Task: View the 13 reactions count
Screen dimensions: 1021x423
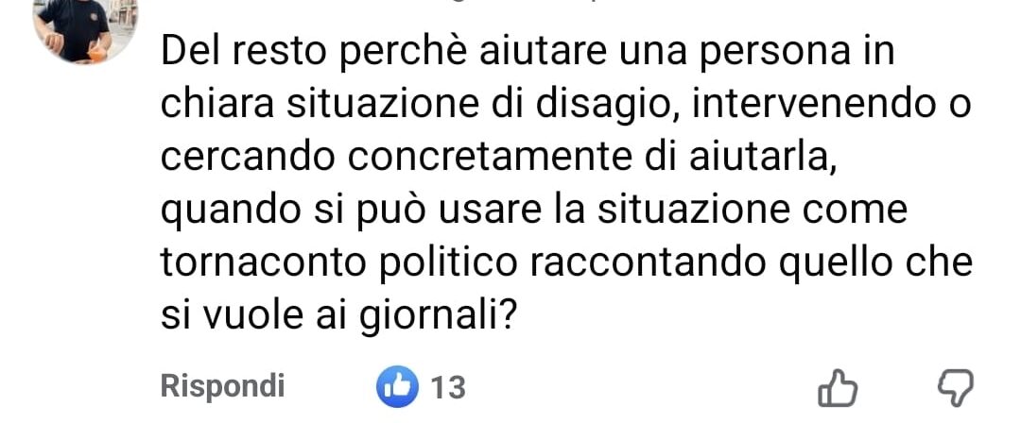Action: tap(449, 388)
